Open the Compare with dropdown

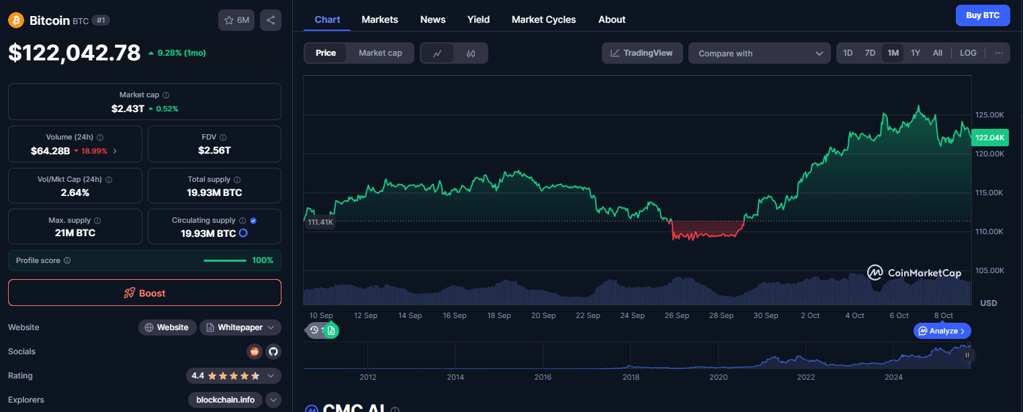[760, 54]
